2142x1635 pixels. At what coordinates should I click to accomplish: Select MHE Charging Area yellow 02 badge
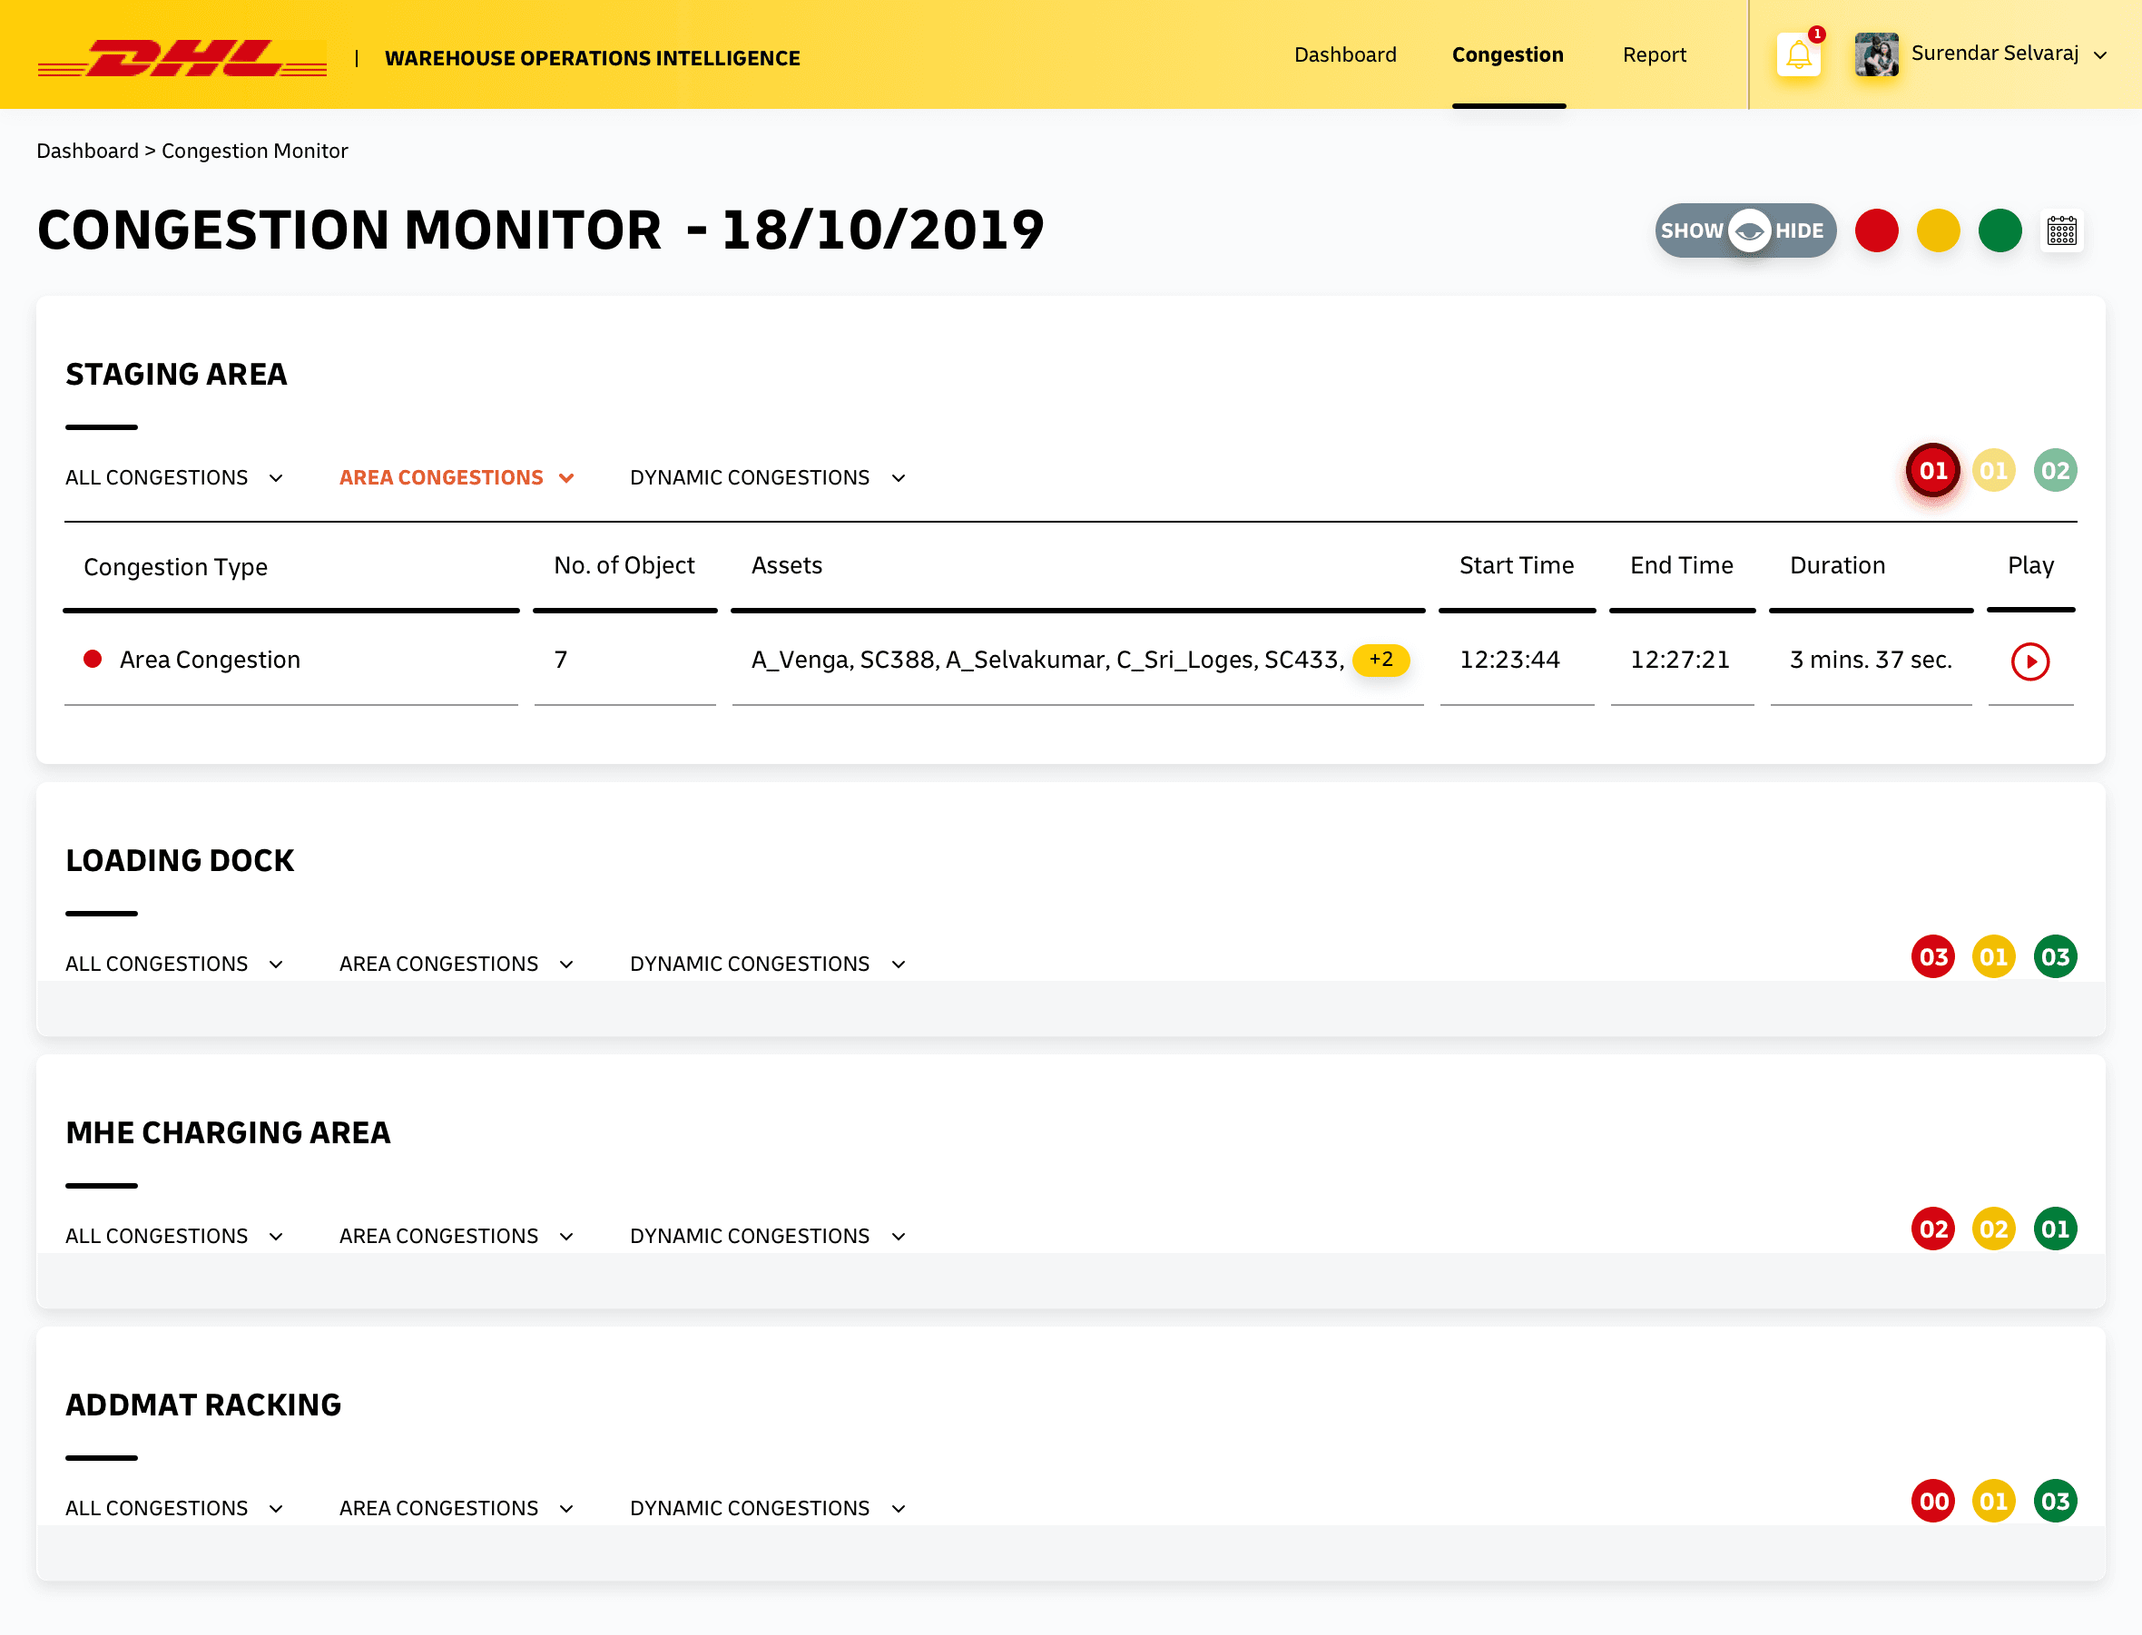1993,1229
